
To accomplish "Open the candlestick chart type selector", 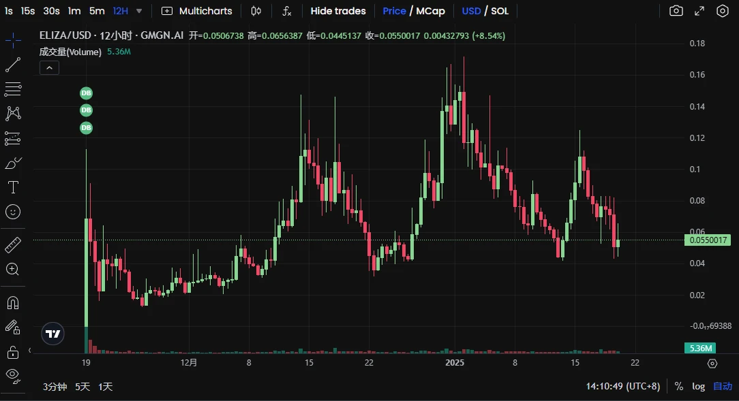I will pos(256,11).
